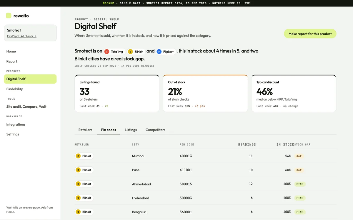Click the Walt AI sidebar footer note

point(29,209)
